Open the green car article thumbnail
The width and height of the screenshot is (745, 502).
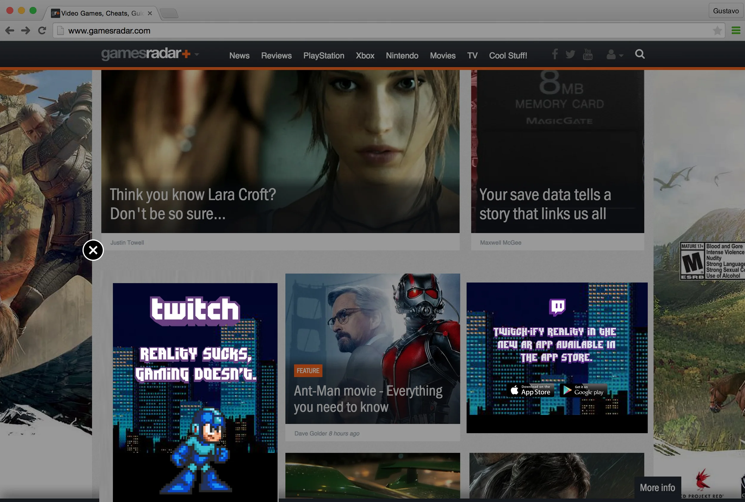click(373, 476)
